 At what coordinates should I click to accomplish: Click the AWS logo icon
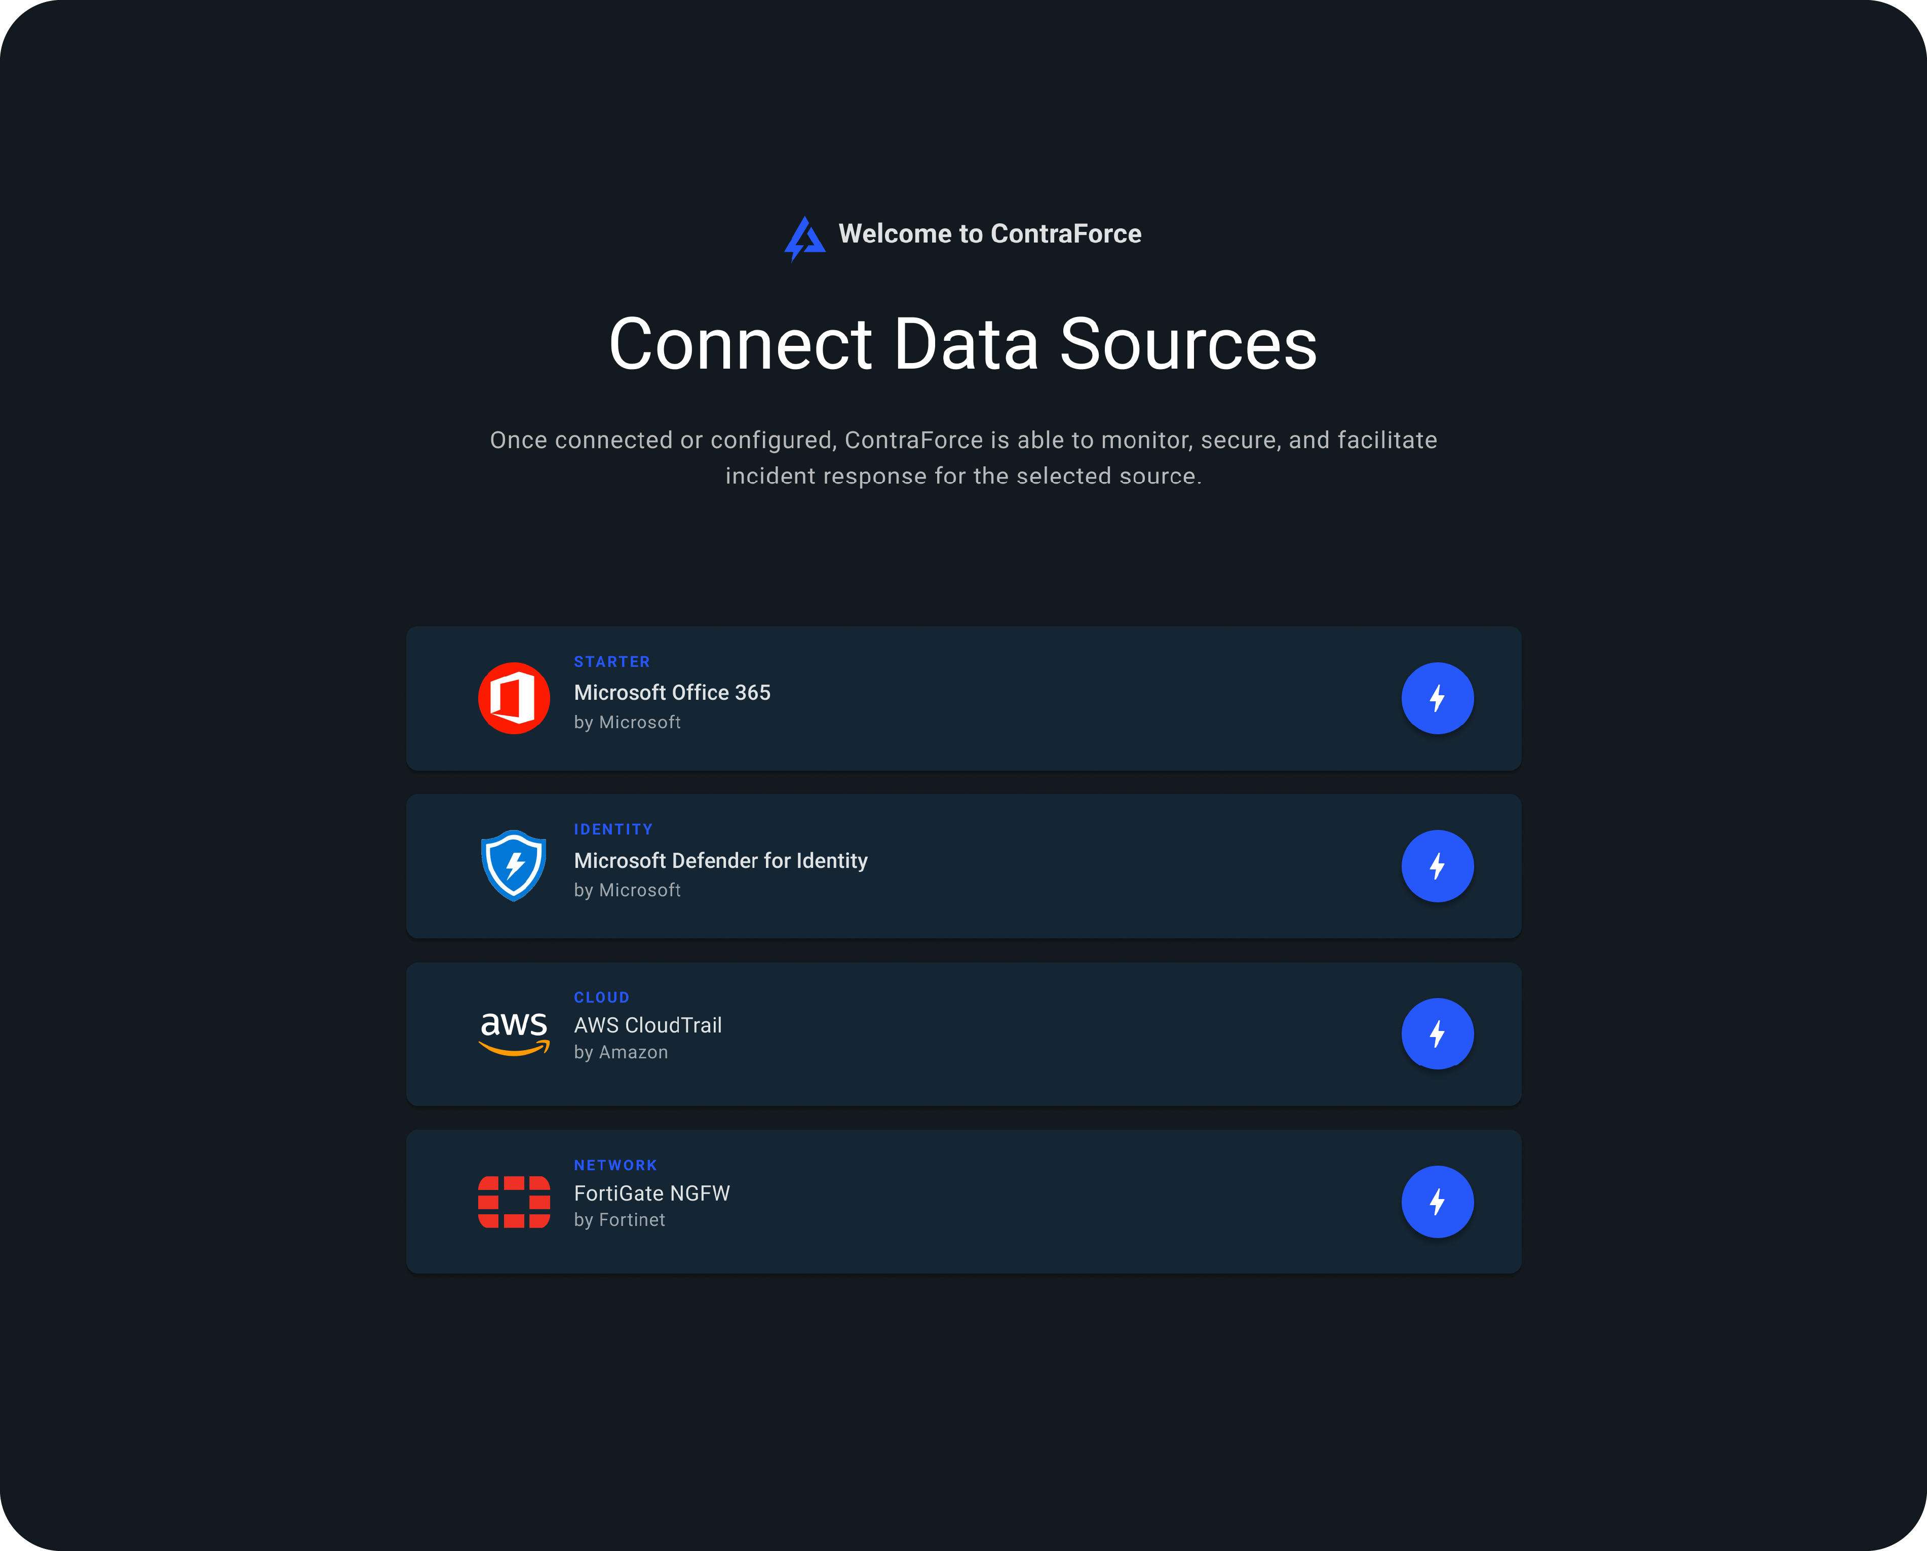pyautogui.click(x=514, y=1033)
